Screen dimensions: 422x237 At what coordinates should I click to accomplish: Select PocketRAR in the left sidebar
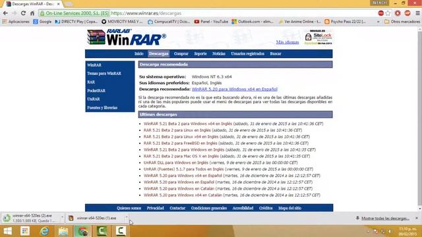[x=96, y=91]
